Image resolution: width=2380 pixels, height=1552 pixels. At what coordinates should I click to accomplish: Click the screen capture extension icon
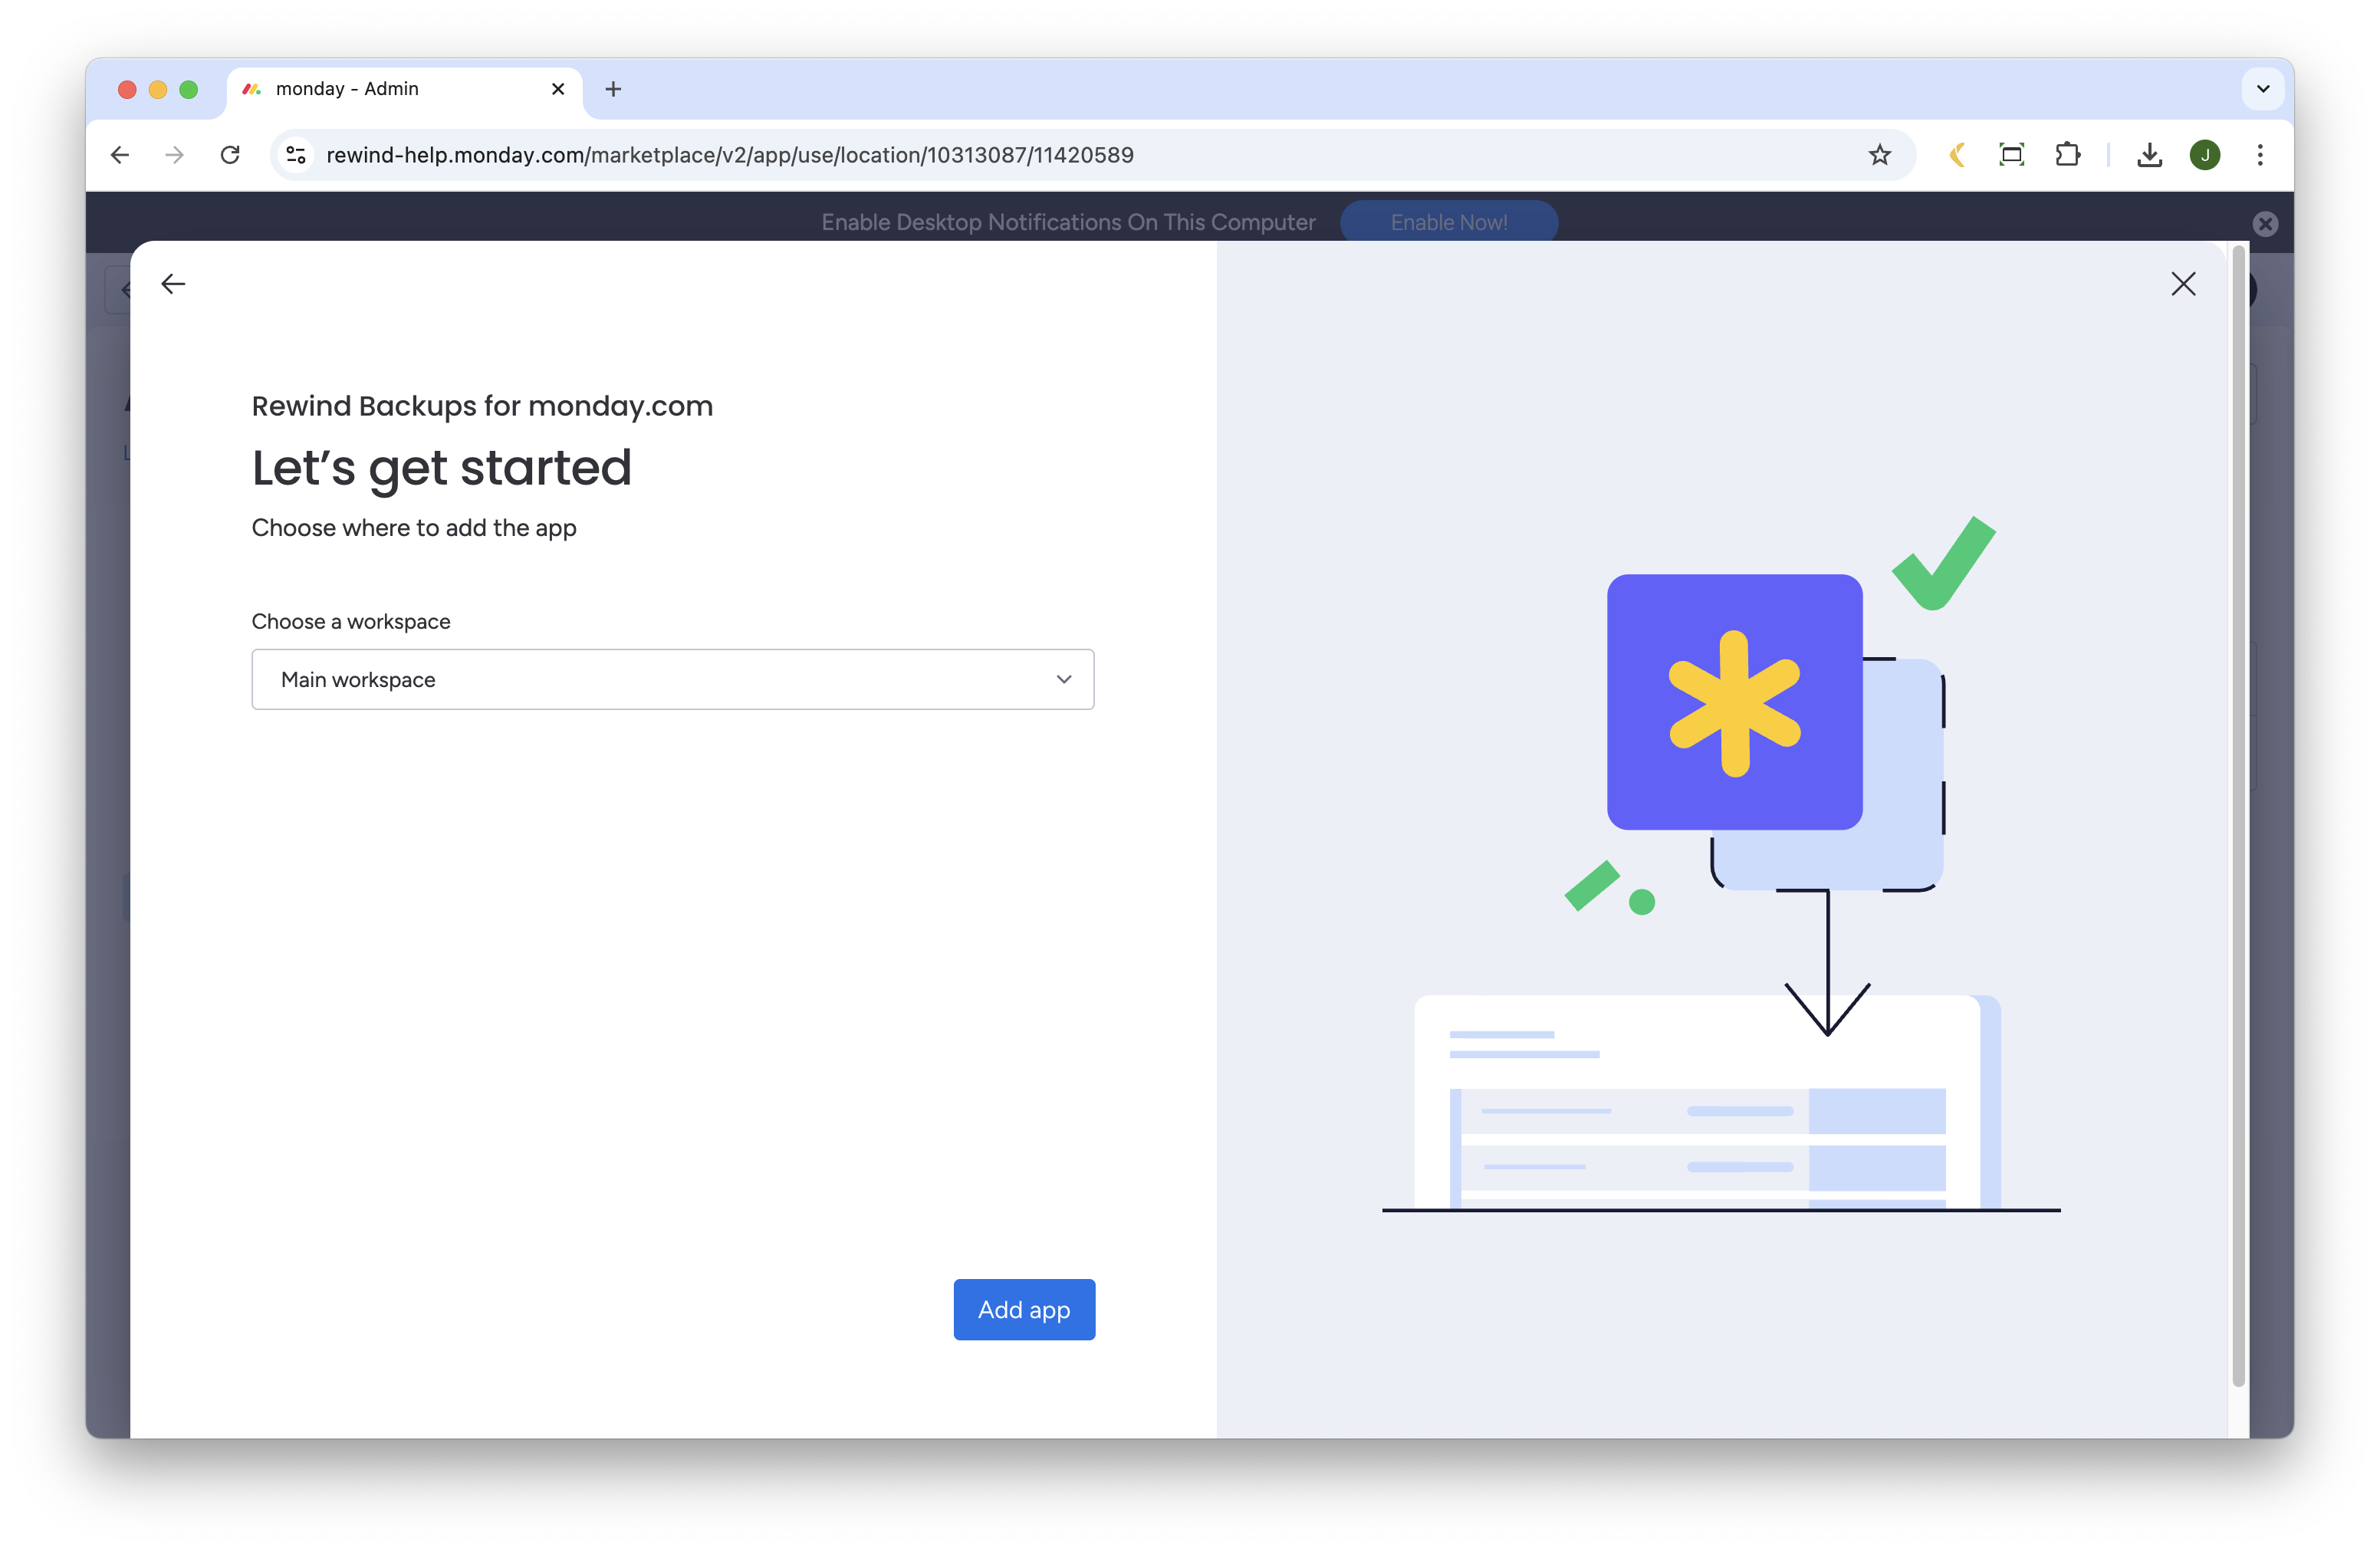pos(2011,155)
